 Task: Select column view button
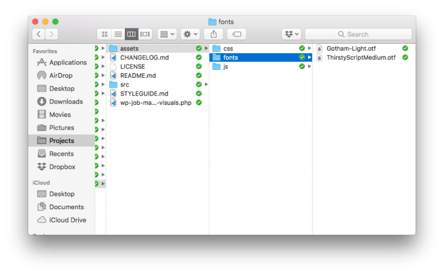click(132, 35)
